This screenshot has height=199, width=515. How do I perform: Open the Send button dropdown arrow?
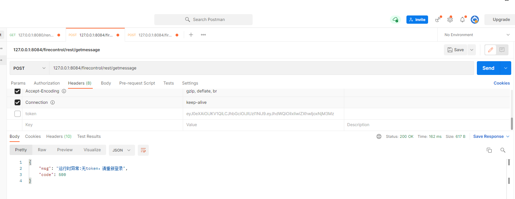point(505,68)
